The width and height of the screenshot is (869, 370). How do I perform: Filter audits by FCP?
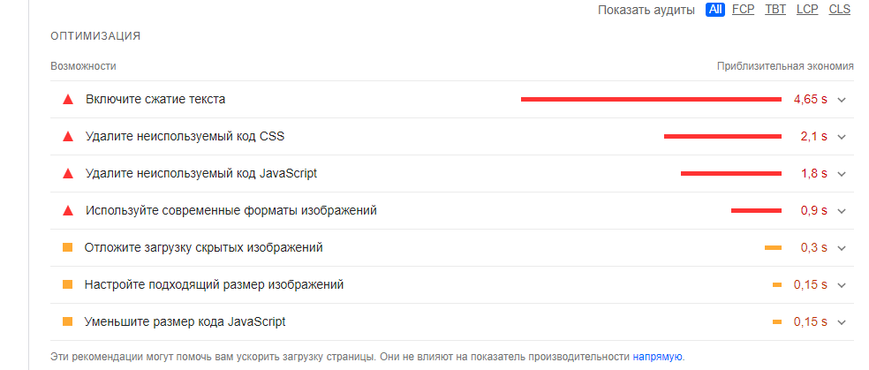click(x=743, y=10)
